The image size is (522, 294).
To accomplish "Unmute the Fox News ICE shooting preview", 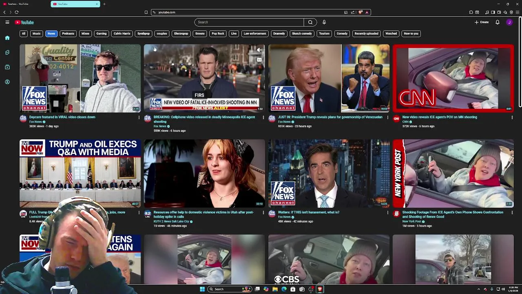I will pos(259,50).
